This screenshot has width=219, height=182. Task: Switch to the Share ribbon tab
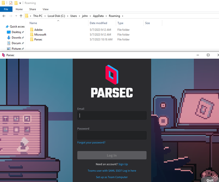click(x=33, y=9)
